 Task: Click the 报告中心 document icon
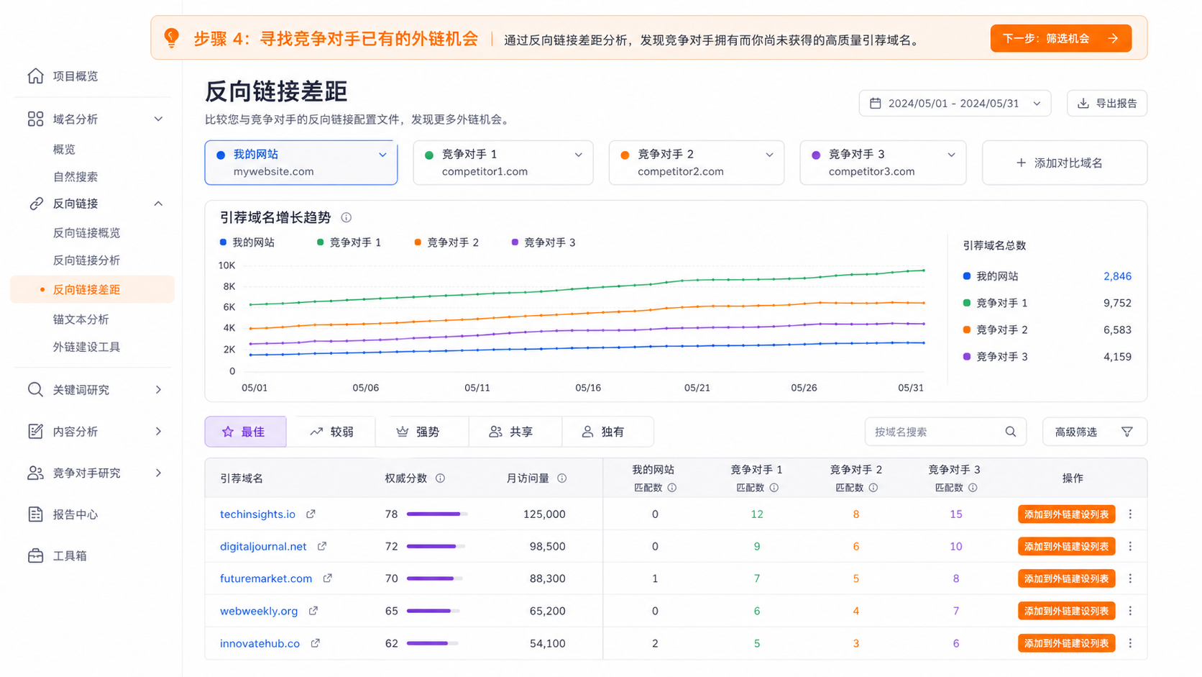35,514
